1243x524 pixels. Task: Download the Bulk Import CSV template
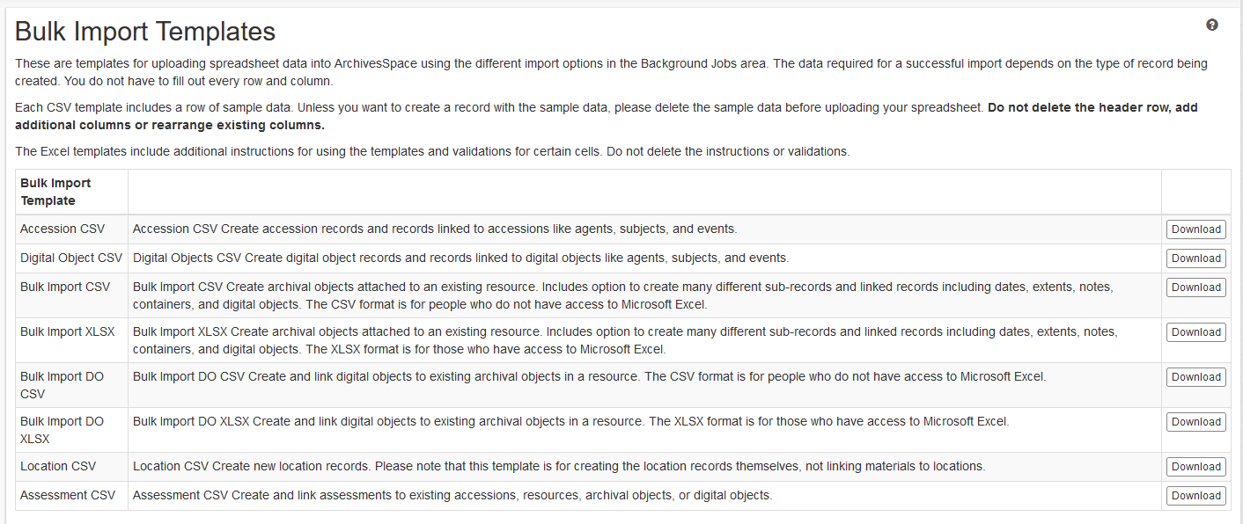tap(1195, 287)
